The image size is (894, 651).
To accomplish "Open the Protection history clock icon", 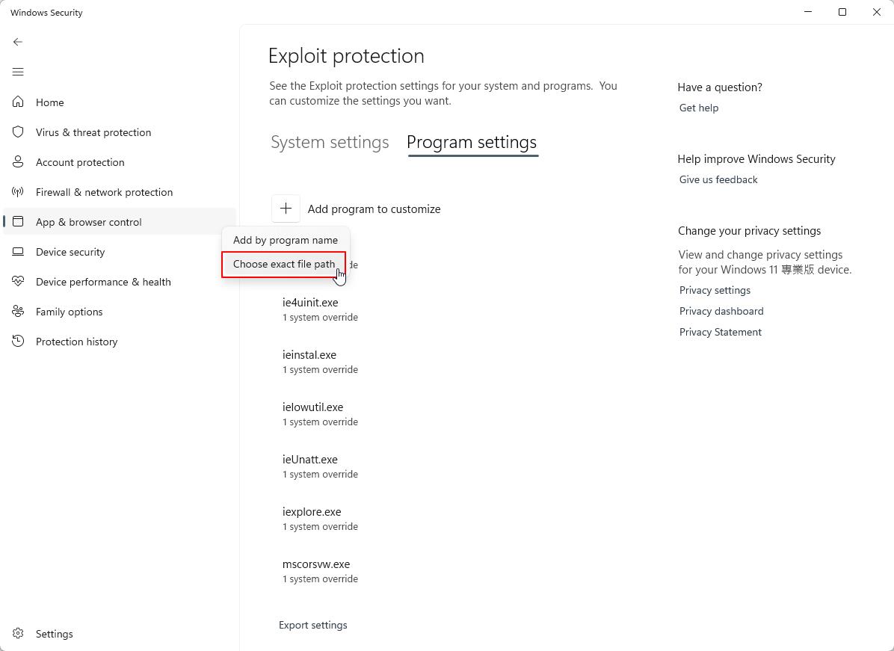I will pyautogui.click(x=18, y=342).
